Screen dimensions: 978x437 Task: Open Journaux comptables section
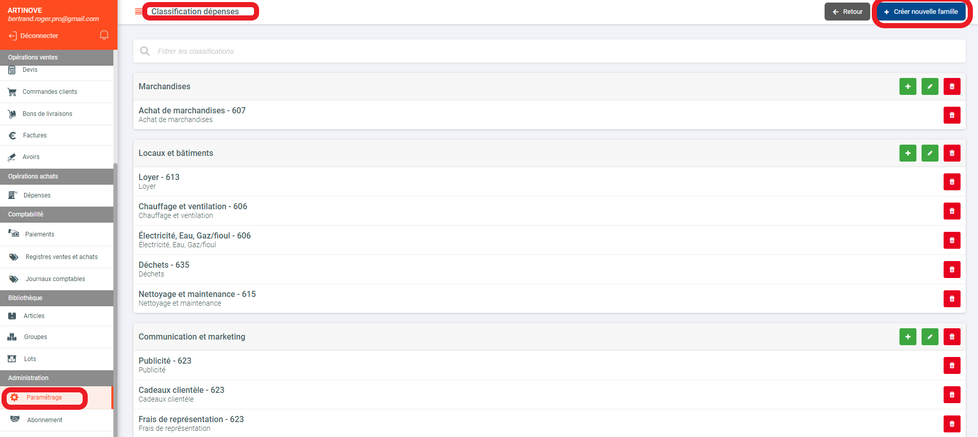click(x=55, y=279)
